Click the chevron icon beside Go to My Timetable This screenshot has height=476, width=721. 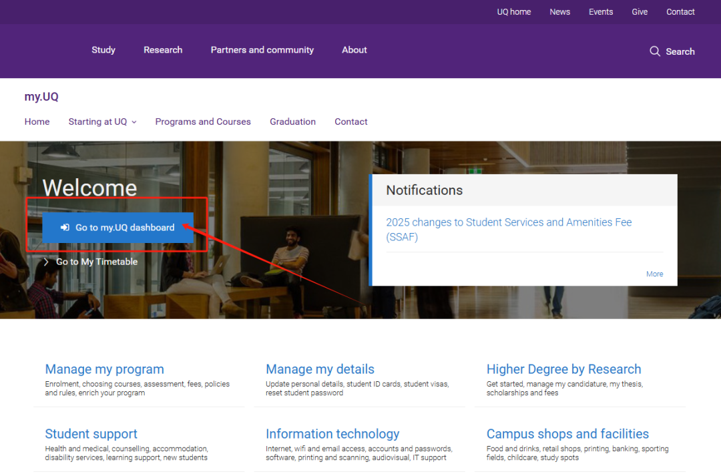pos(46,262)
